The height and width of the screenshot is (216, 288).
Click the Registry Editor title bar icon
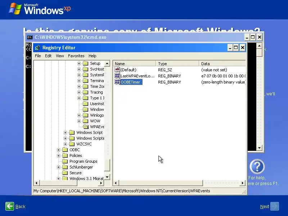pyautogui.click(x=37, y=48)
